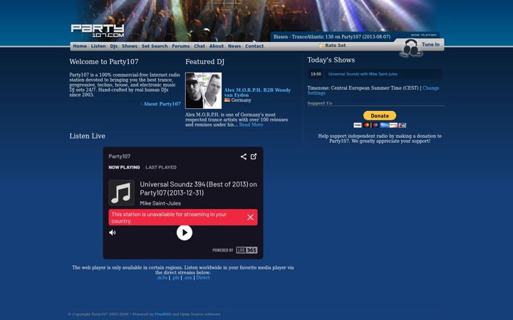Open the Set Search menu item
Screen dimensions: 513x320
tap(155, 46)
